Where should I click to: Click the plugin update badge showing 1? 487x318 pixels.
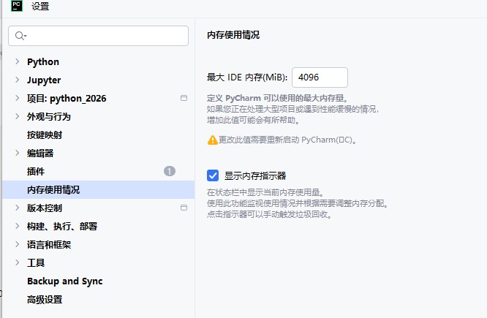coord(170,171)
